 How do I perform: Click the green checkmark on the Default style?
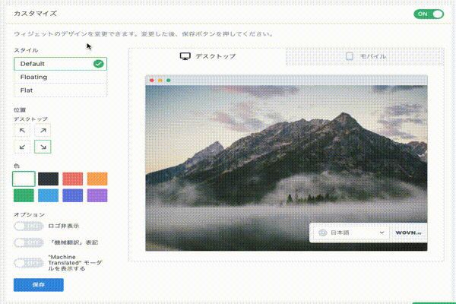click(x=98, y=64)
